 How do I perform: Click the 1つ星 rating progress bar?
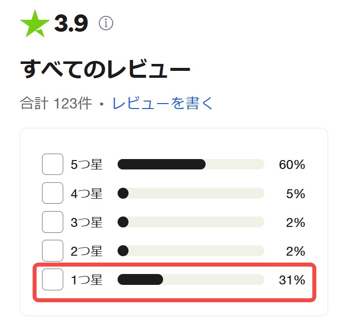pos(191,279)
